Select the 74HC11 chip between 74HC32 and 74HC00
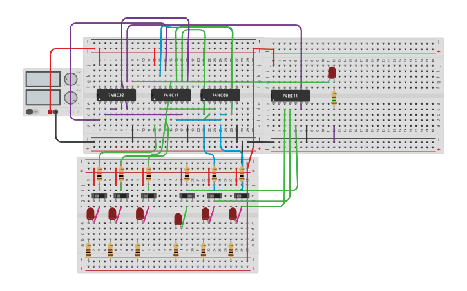Screen dimensions: 467x291 pyautogui.click(x=171, y=95)
